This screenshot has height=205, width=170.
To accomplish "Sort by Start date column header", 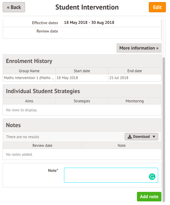I will [x=82, y=71].
